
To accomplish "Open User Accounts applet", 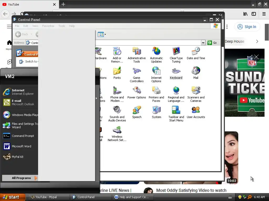I will pyautogui.click(x=196, y=112).
